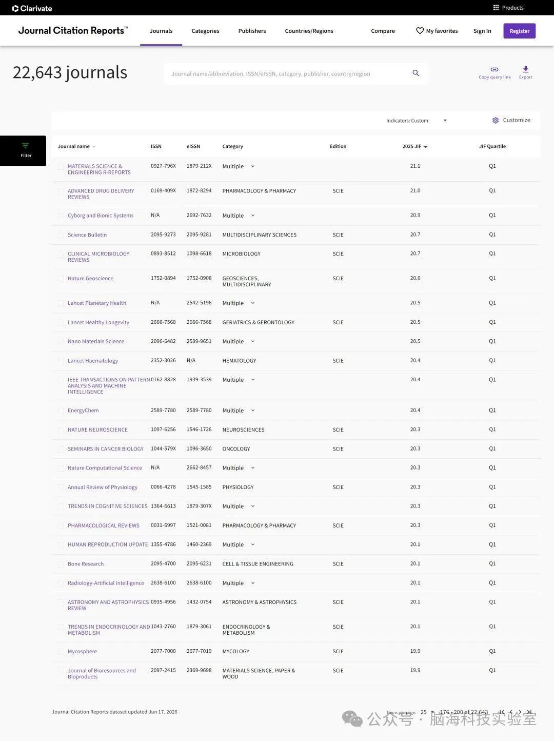Open the SEMINARS IN CANCER BIOLOGY link
Viewport: 554px width, 741px height.
point(106,449)
